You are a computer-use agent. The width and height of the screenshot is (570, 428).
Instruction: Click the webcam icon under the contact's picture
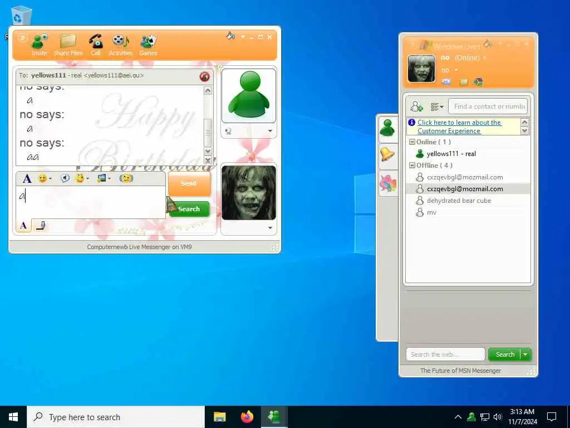tap(228, 132)
